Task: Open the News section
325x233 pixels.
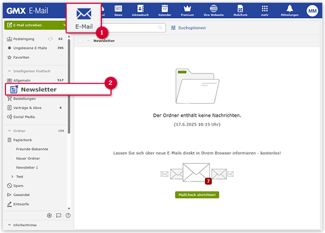Action: click(118, 11)
